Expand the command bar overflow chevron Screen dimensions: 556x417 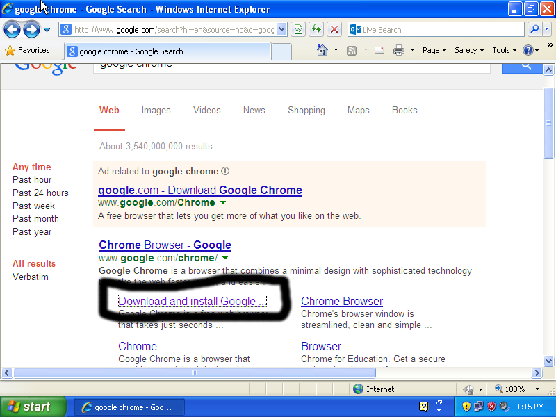[x=550, y=45]
